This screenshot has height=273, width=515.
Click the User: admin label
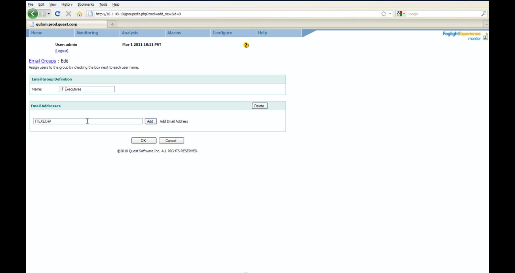tap(66, 44)
